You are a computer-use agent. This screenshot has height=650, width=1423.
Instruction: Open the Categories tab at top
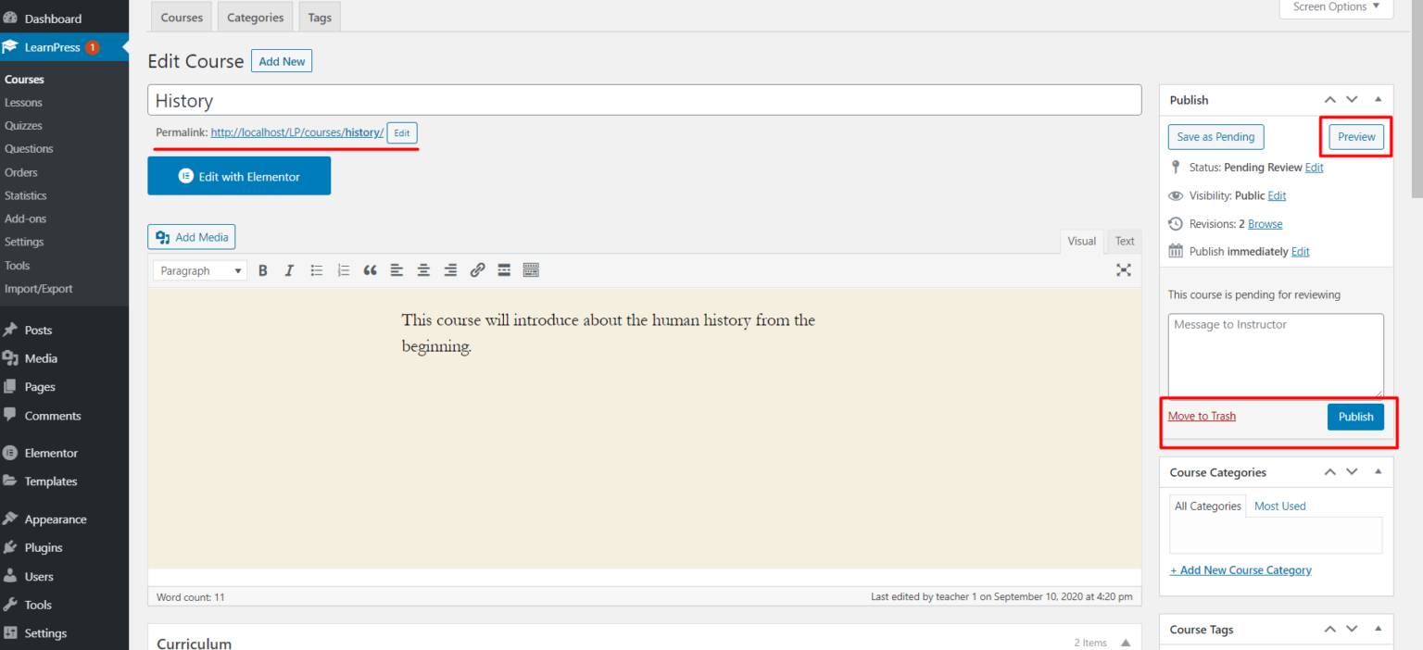click(x=255, y=16)
